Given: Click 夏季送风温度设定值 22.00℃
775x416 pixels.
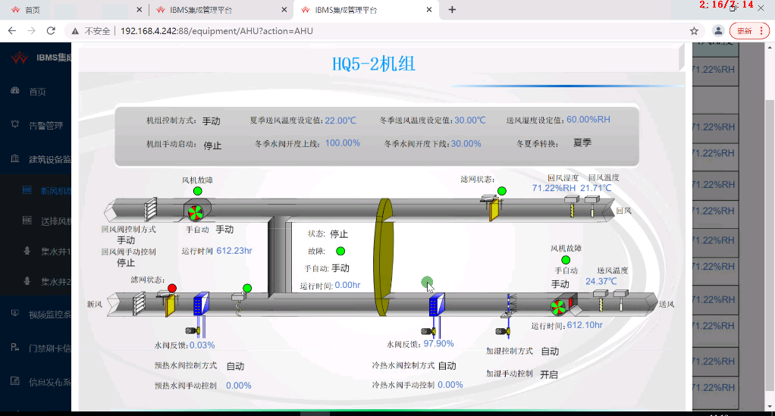Looking at the screenshot, I should (x=340, y=120).
